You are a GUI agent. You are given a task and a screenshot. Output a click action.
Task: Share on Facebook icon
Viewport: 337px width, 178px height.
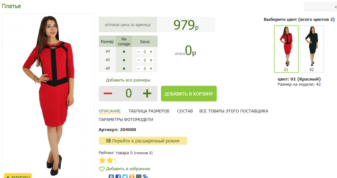[118, 176]
